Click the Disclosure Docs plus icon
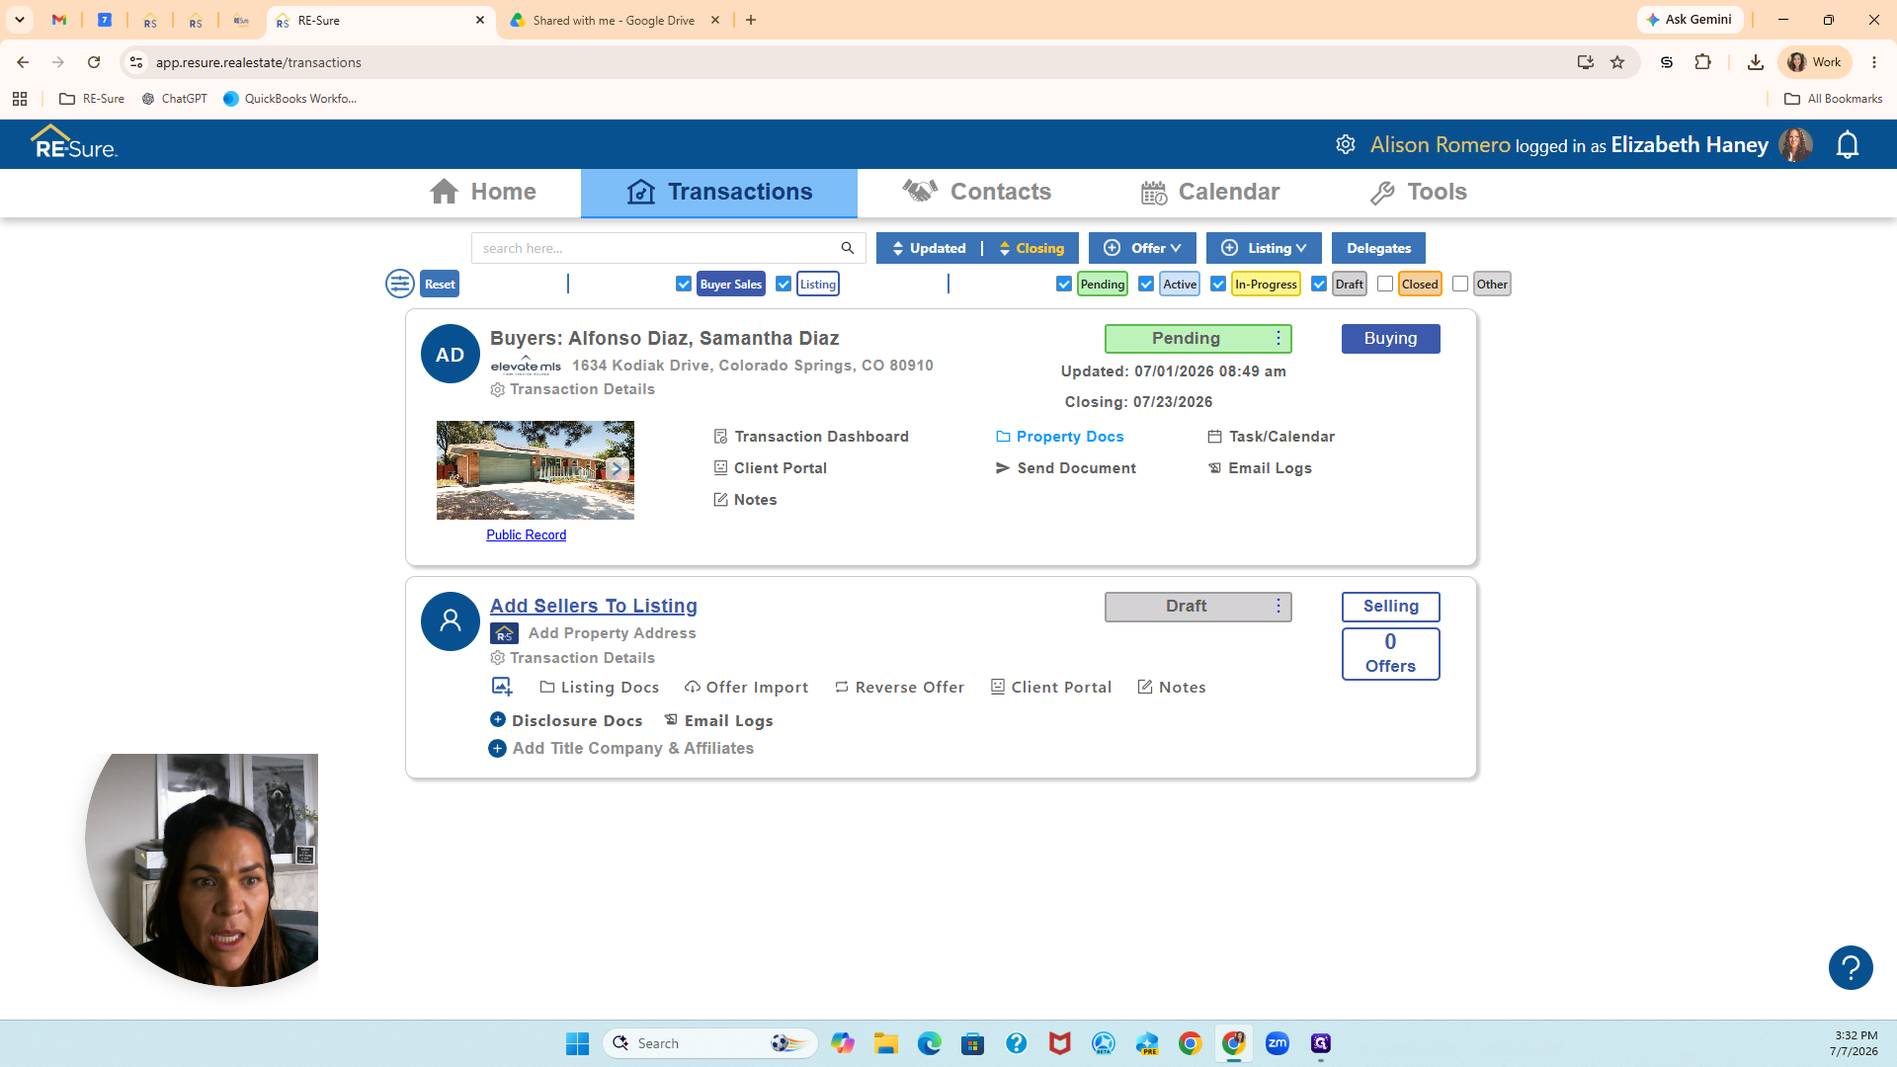Screen dimensions: 1897x1067 [x=498, y=719]
